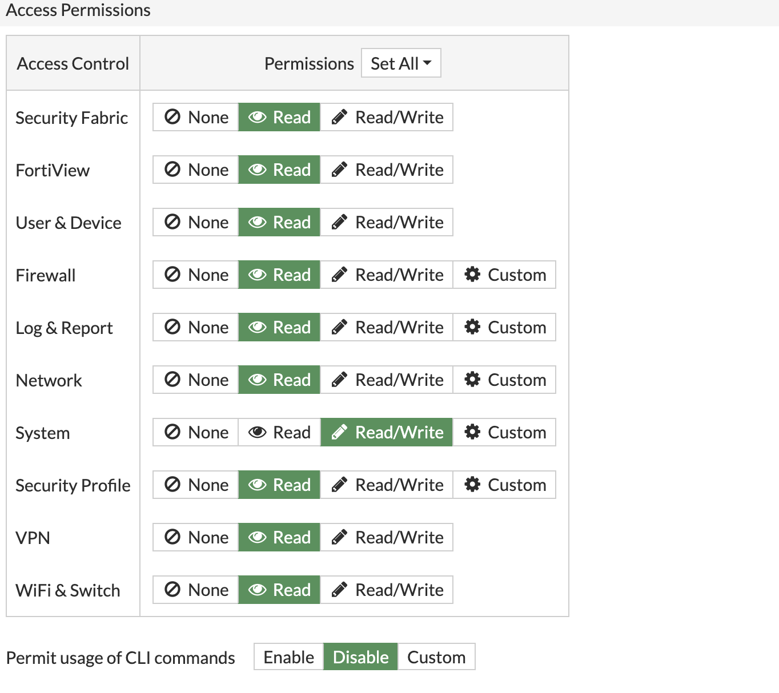Select Read/Write for User & Device
779x693 pixels.
point(387,222)
